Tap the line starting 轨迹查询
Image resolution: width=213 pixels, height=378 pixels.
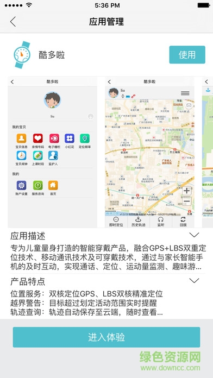pyautogui.click(x=86, y=312)
